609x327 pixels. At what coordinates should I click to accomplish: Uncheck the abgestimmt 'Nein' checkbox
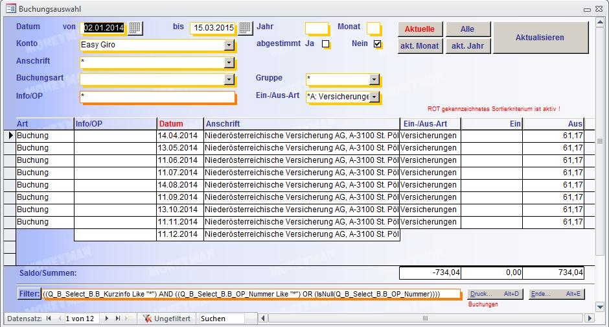click(x=378, y=44)
